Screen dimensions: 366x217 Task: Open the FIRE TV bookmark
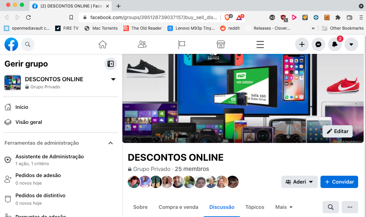pyautogui.click(x=67, y=28)
